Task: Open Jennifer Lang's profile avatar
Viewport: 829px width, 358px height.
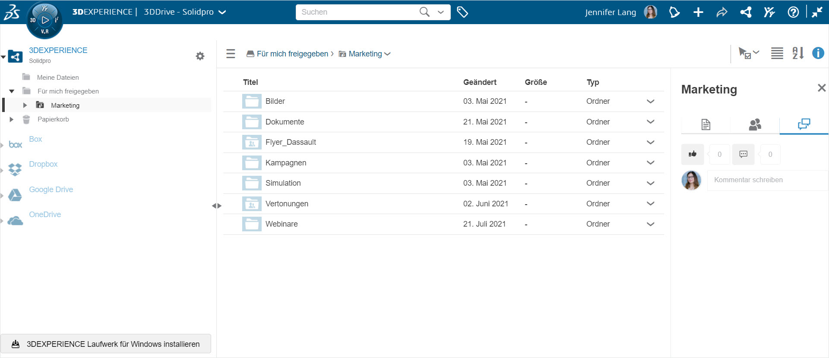Action: 650,12
